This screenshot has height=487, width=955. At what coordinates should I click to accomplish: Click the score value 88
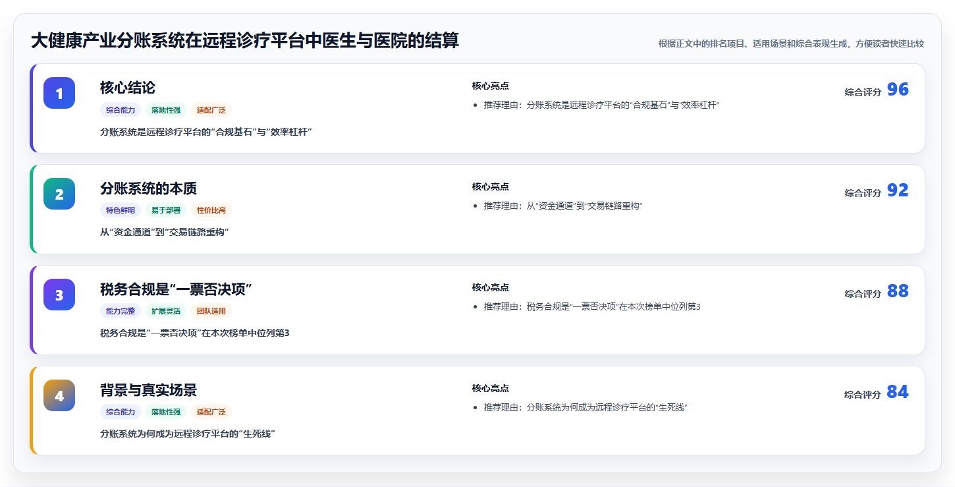point(898,291)
